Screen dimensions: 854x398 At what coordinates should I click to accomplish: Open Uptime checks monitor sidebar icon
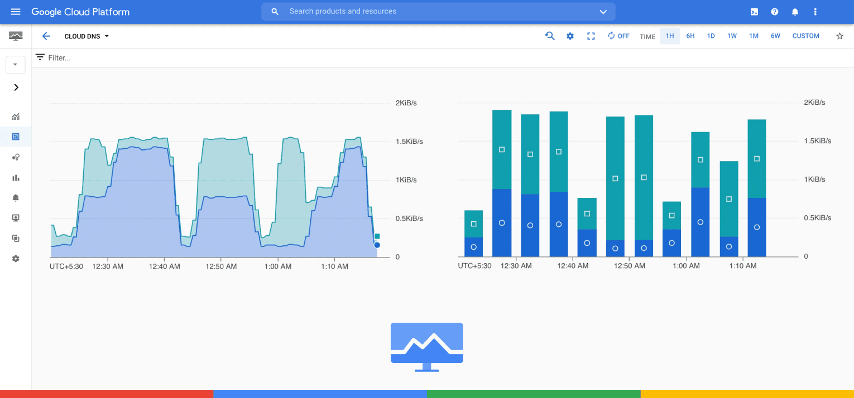[16, 218]
